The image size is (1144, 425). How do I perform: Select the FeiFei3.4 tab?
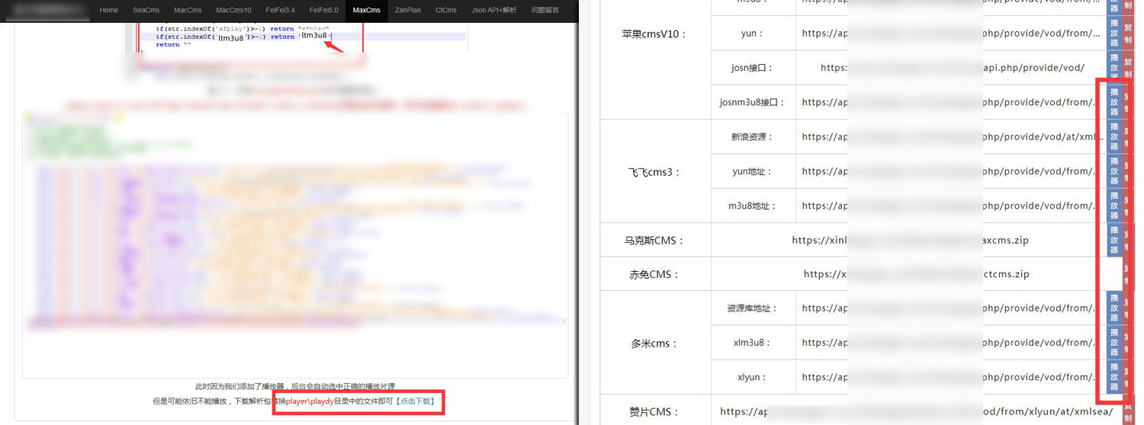(x=280, y=11)
